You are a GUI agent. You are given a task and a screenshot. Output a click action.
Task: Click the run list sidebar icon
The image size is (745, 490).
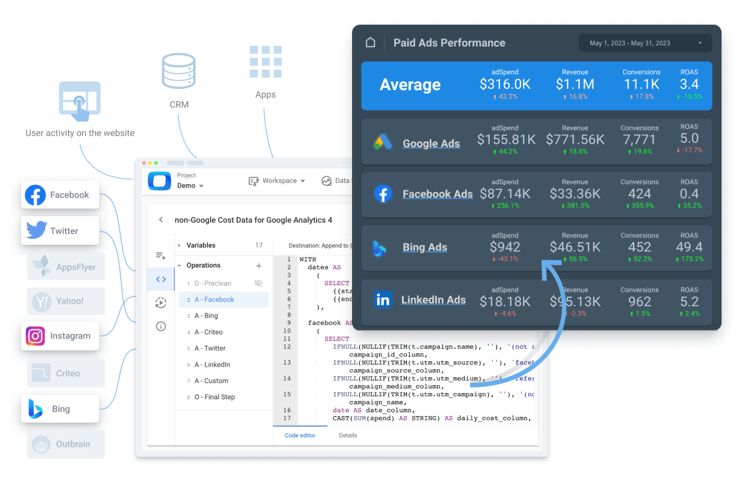tap(161, 256)
